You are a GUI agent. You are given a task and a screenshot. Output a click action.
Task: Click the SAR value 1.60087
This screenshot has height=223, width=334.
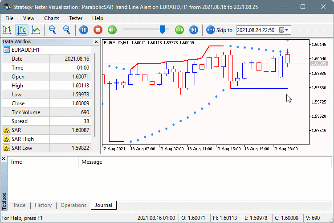80,130
